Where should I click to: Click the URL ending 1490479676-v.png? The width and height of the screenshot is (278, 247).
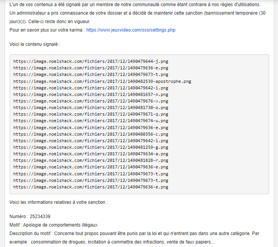point(91,101)
